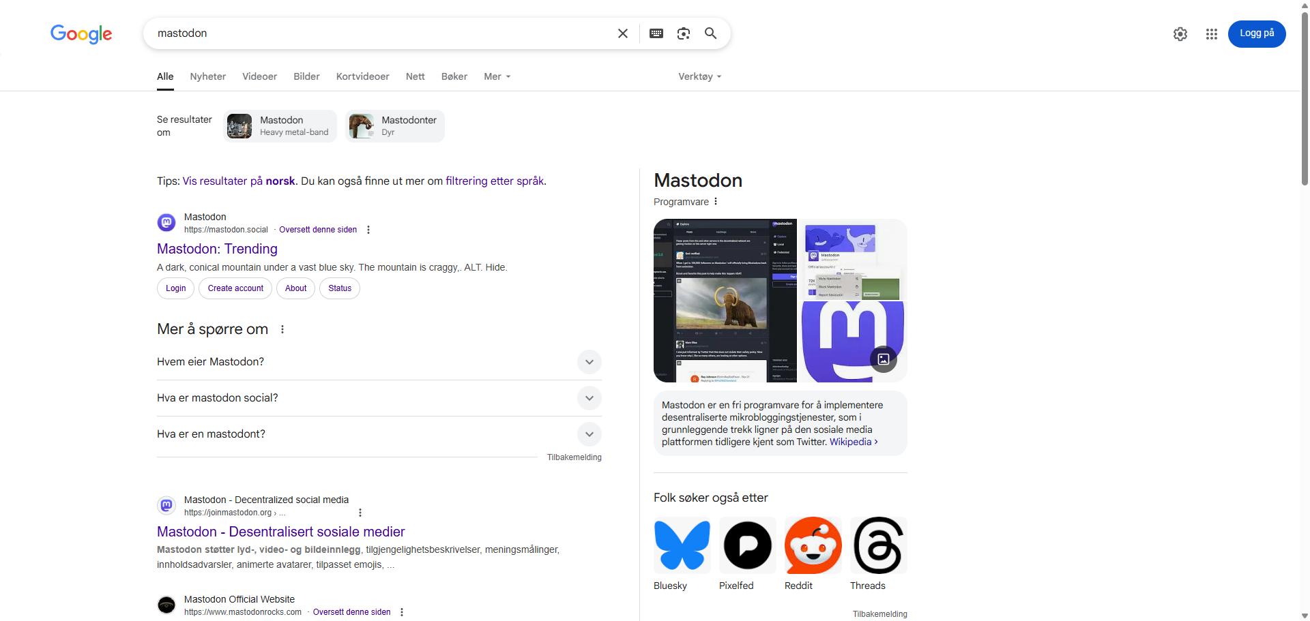Open the Mer dropdown in the search tabs
This screenshot has width=1310, height=621.
[497, 76]
